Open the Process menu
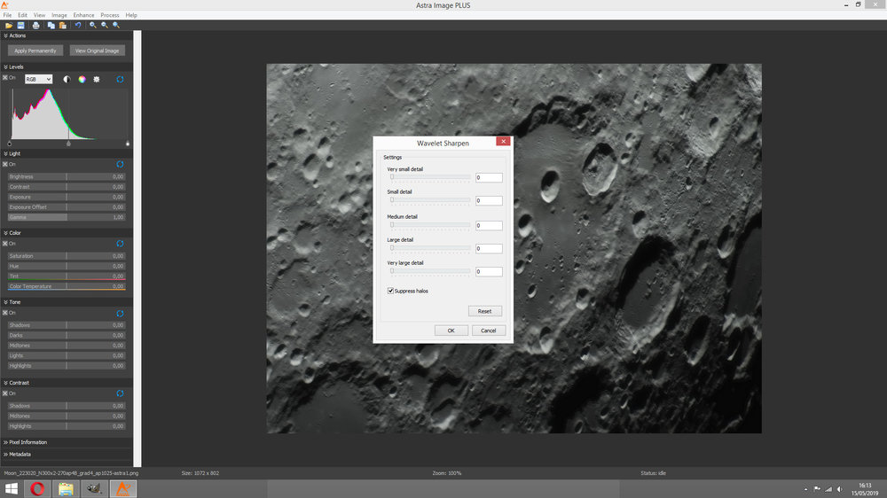The width and height of the screenshot is (887, 498). (110, 15)
